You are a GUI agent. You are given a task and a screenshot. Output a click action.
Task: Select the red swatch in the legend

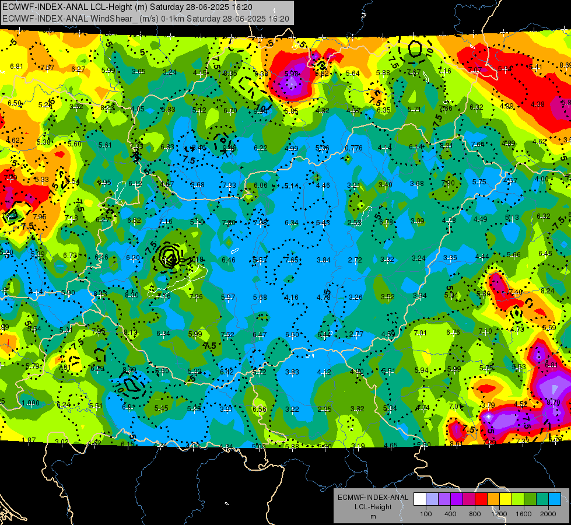(481, 499)
